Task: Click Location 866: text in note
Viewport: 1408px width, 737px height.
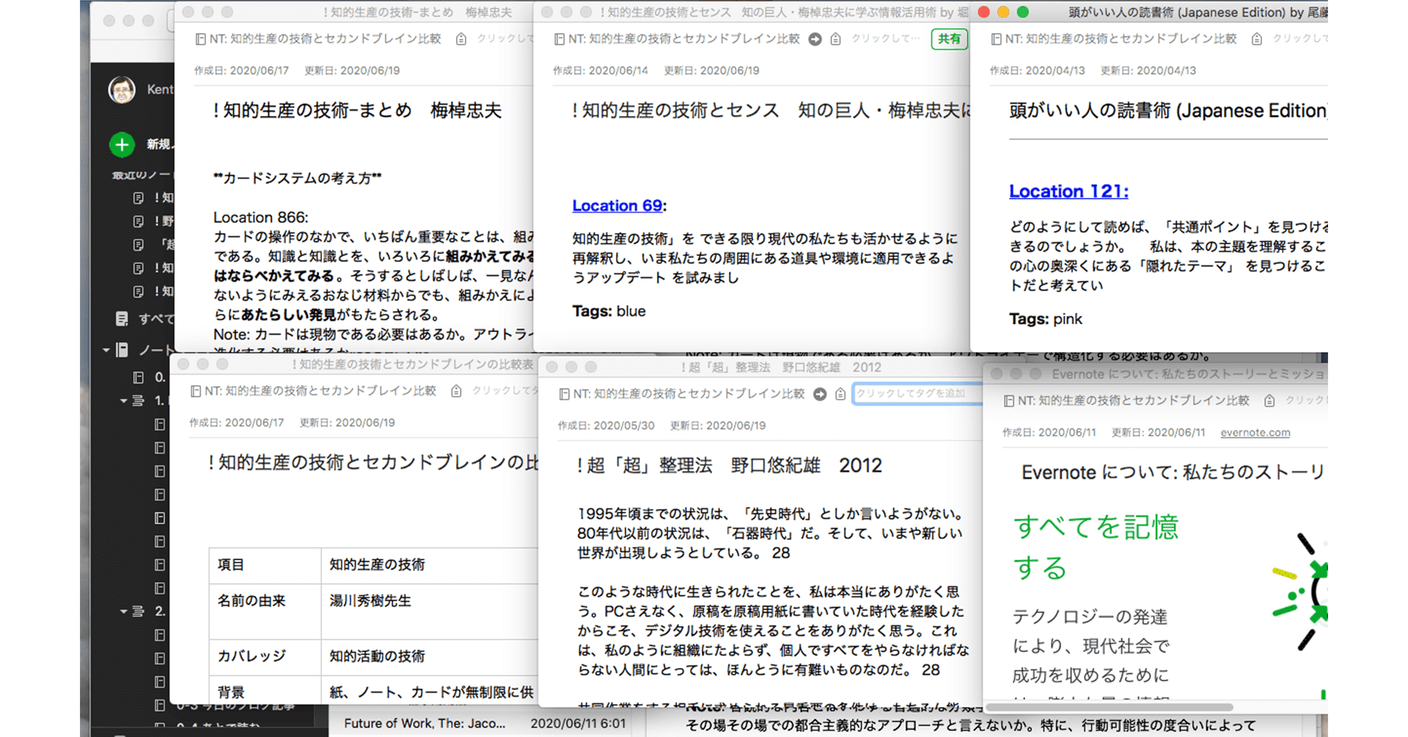Action: (260, 218)
